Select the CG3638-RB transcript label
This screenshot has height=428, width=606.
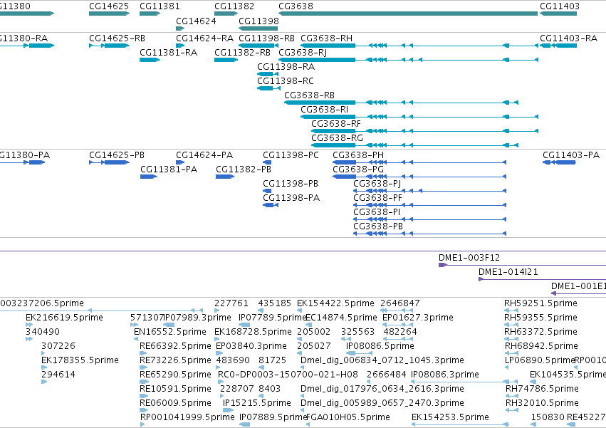pyautogui.click(x=310, y=95)
